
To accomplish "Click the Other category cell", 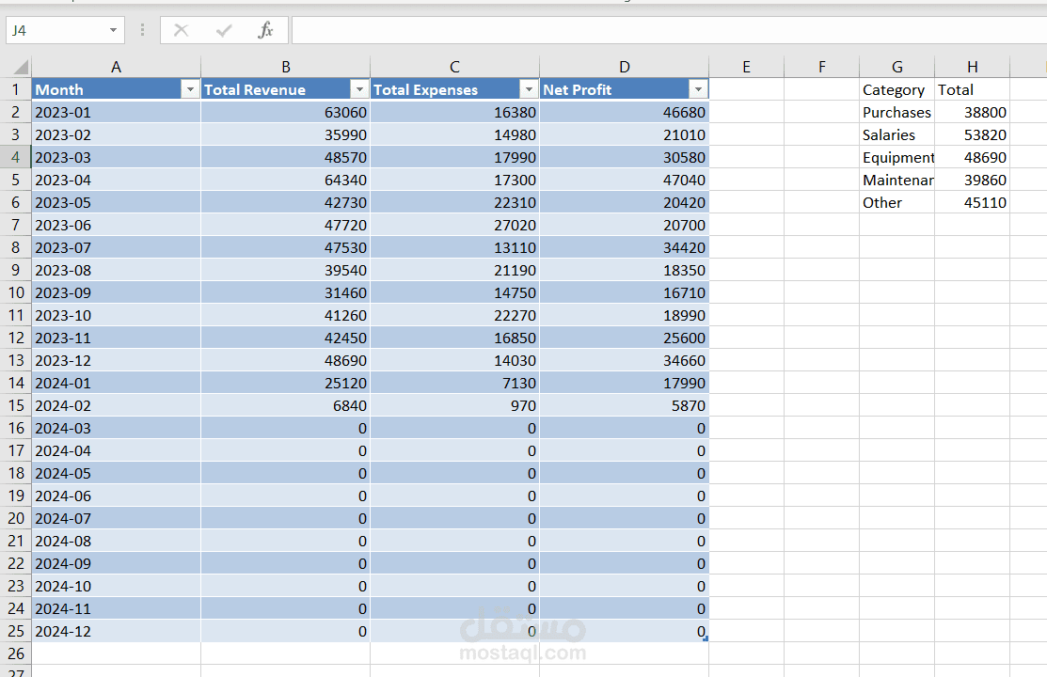I will coord(897,202).
